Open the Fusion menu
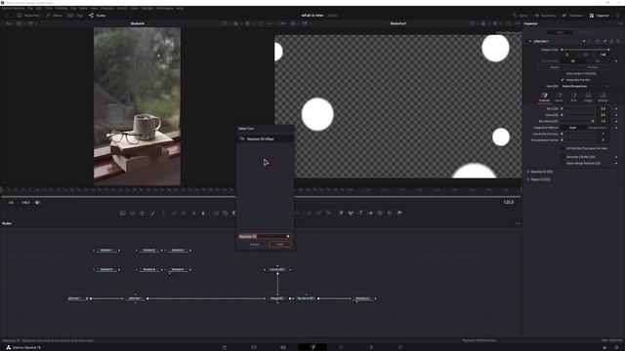The image size is (625, 351). tap(122, 8)
